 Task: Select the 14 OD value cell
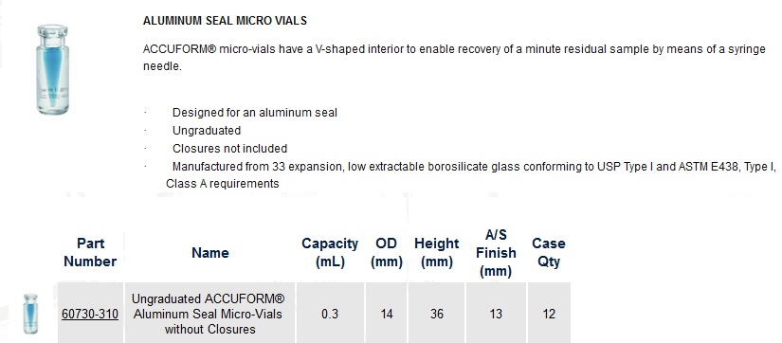tap(387, 314)
